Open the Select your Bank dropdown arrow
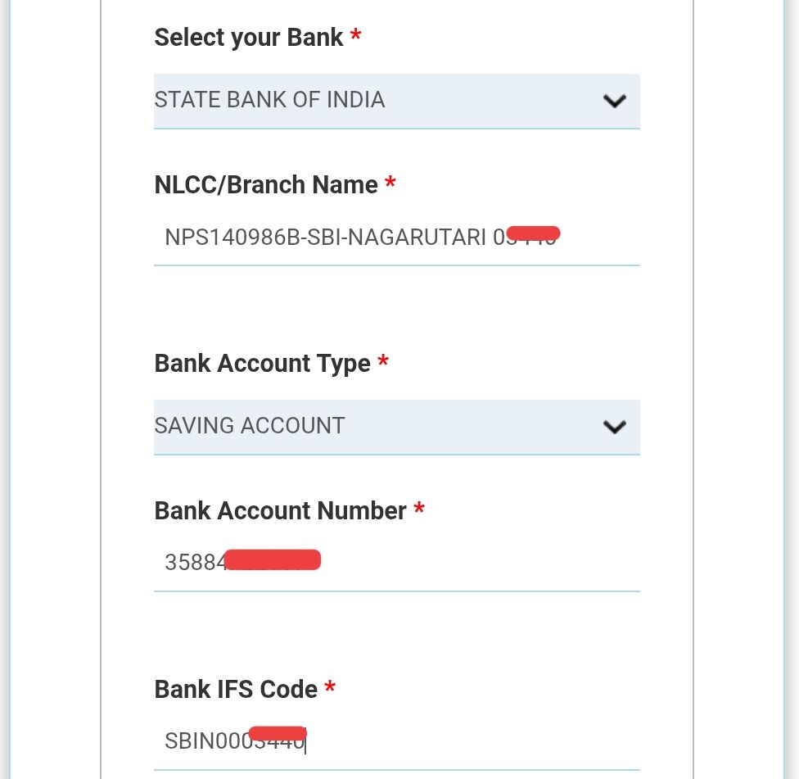799x779 pixels. click(x=614, y=101)
